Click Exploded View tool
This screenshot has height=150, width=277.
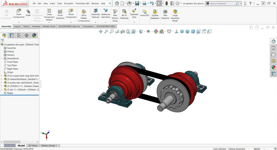pyautogui.click(x=134, y=14)
